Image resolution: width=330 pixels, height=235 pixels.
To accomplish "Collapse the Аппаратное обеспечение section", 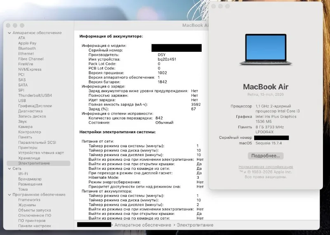I will (9, 33).
